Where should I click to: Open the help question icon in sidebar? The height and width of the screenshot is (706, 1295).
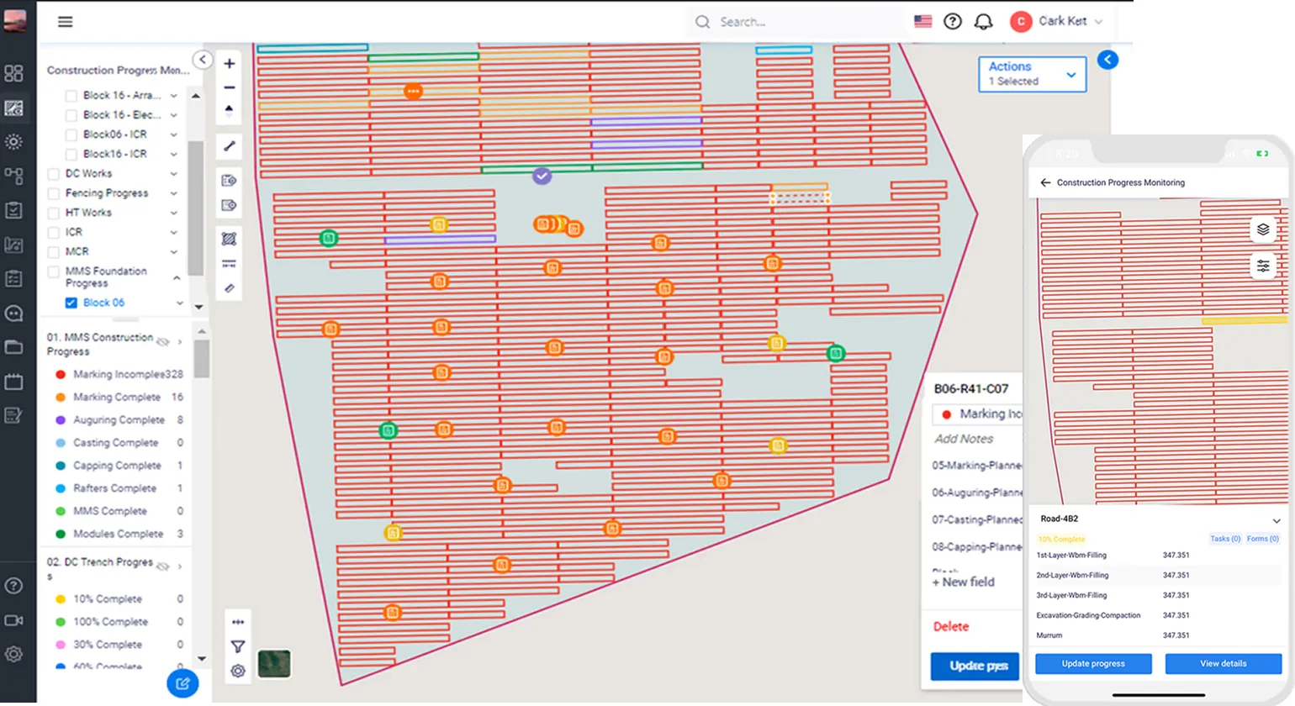[13, 586]
